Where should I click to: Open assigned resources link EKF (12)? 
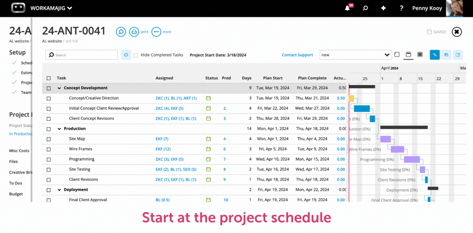[163, 149]
